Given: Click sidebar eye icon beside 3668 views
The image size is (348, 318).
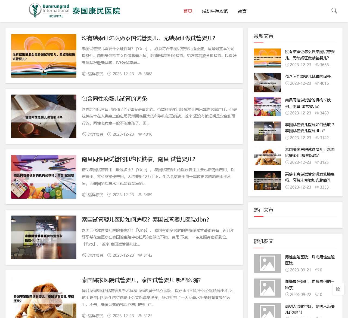Looking at the screenshot, I should [317, 65].
